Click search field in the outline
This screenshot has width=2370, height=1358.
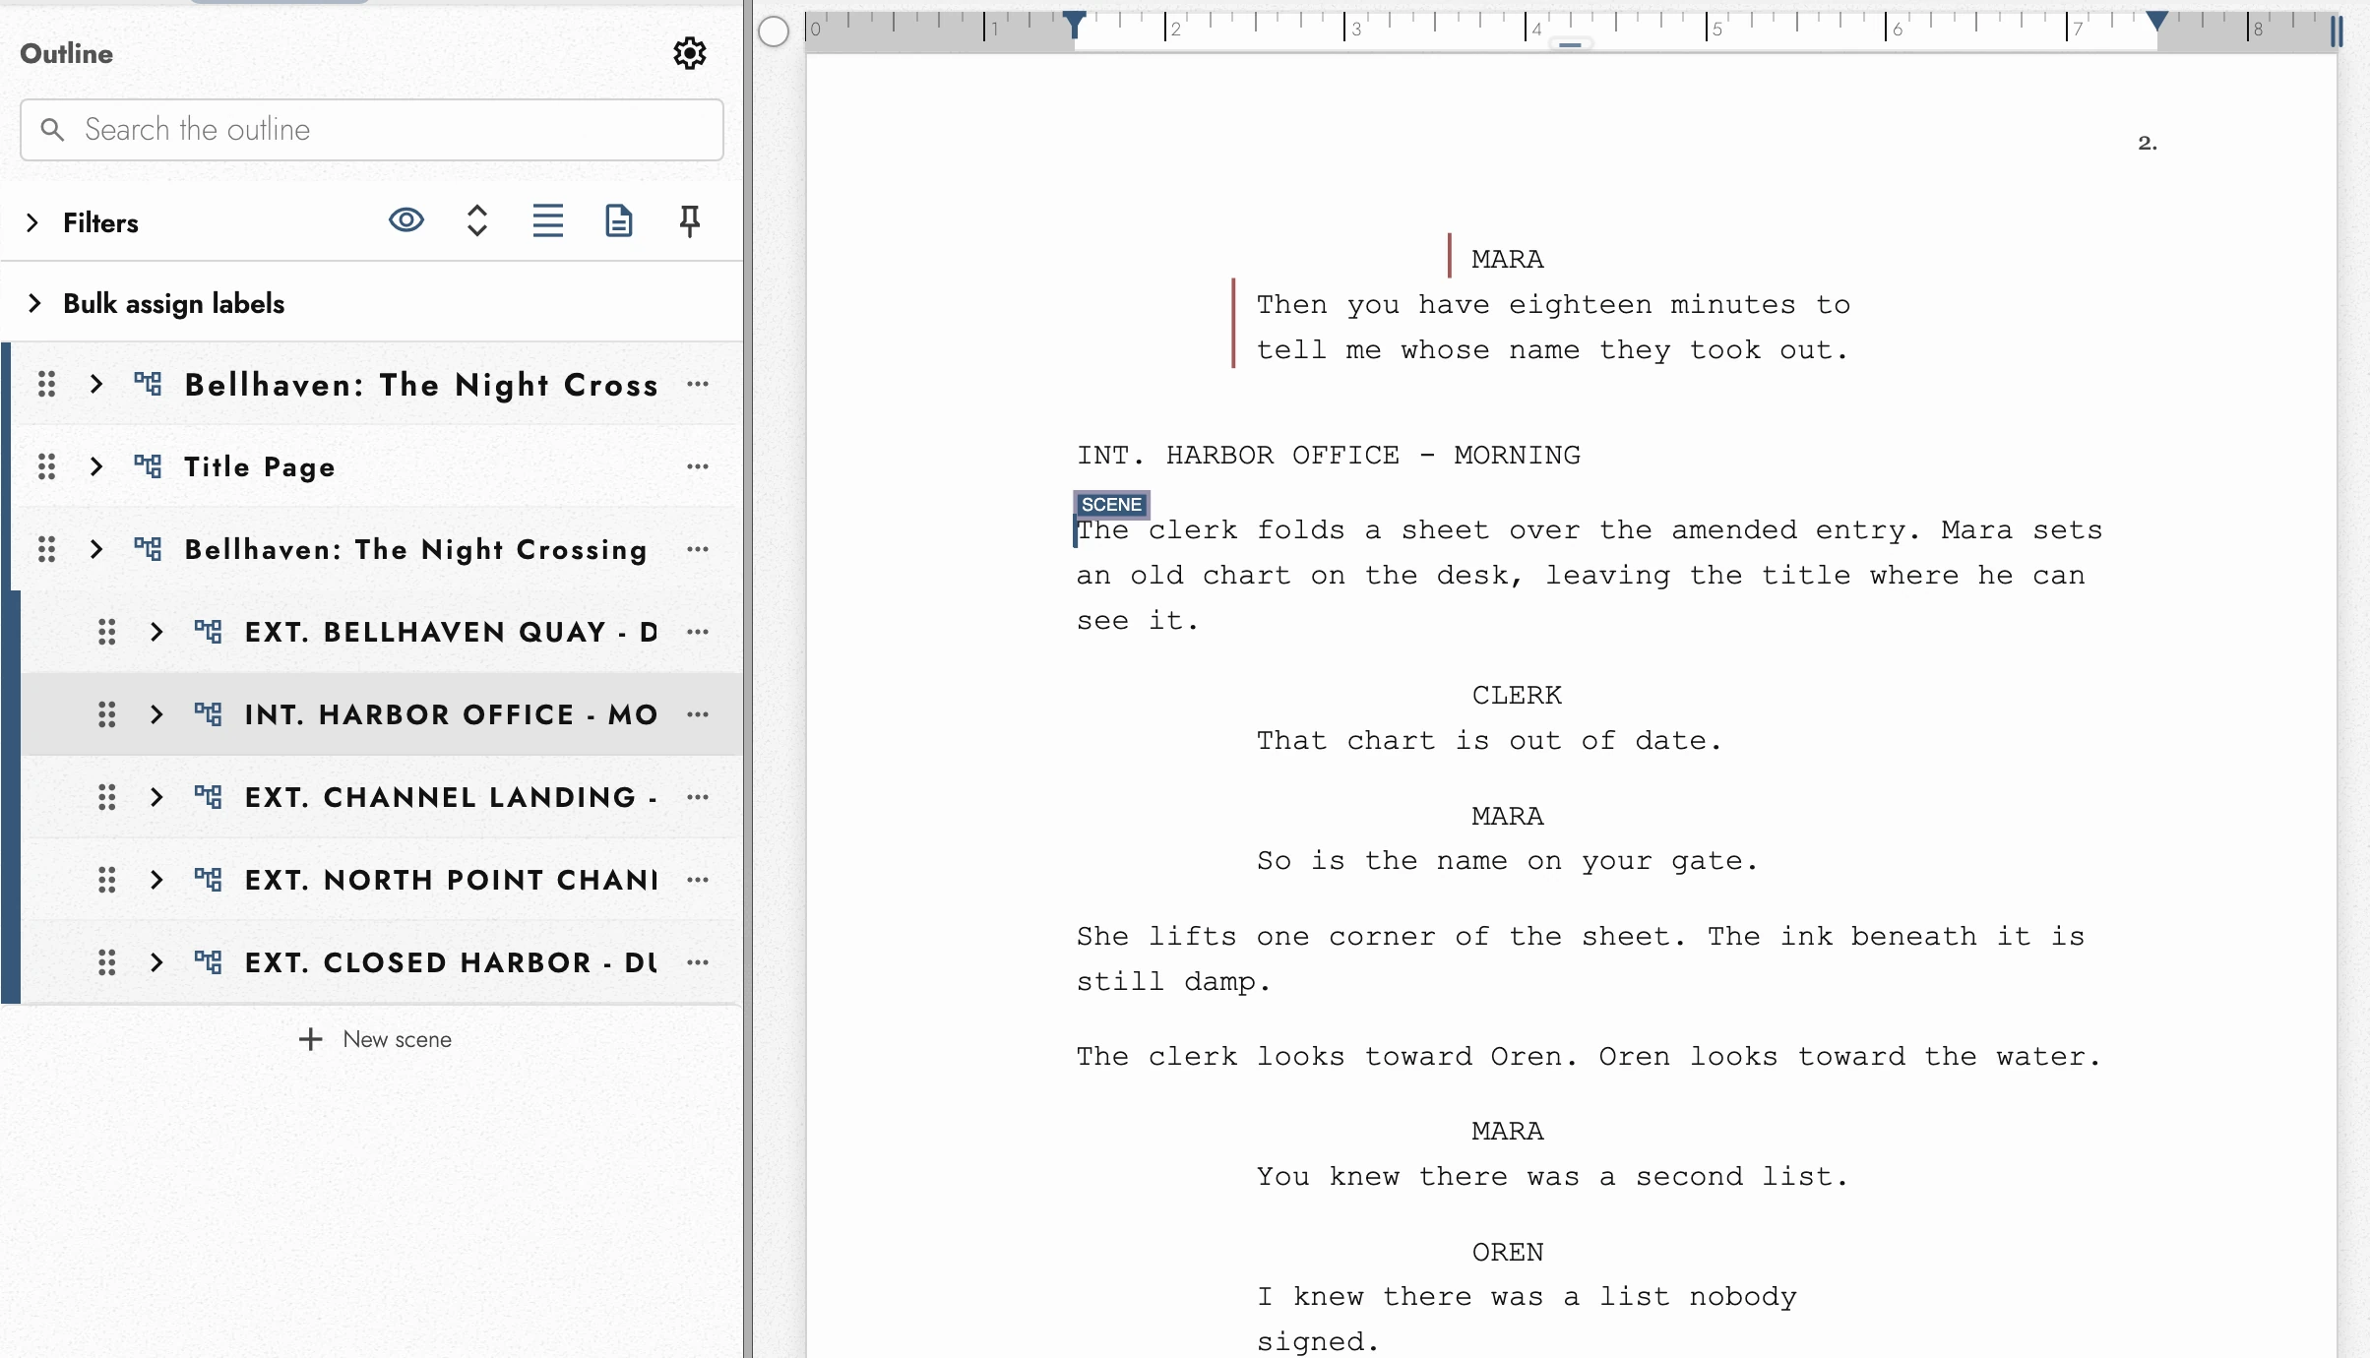point(372,130)
